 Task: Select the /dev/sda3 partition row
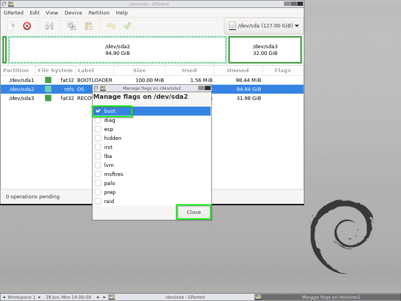pos(152,98)
